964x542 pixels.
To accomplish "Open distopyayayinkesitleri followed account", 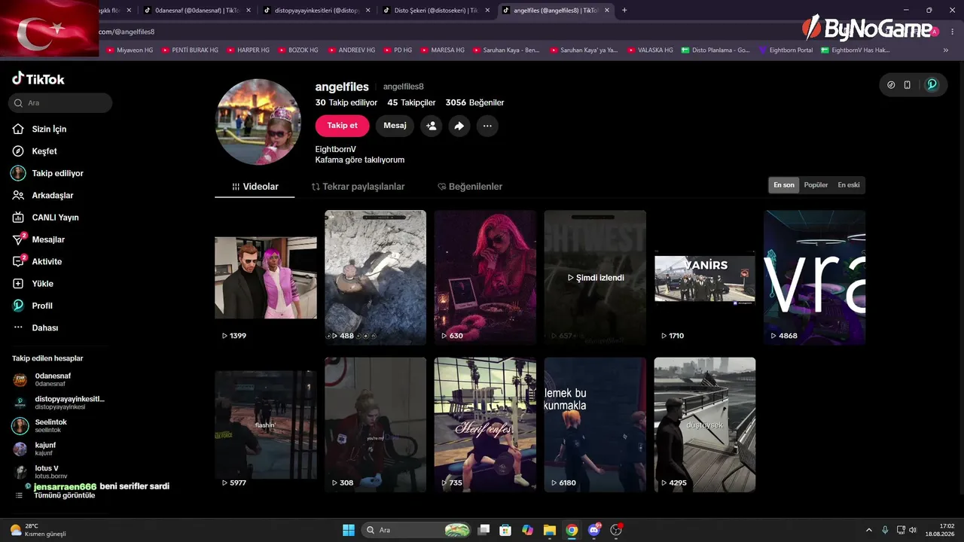I will pos(59,403).
